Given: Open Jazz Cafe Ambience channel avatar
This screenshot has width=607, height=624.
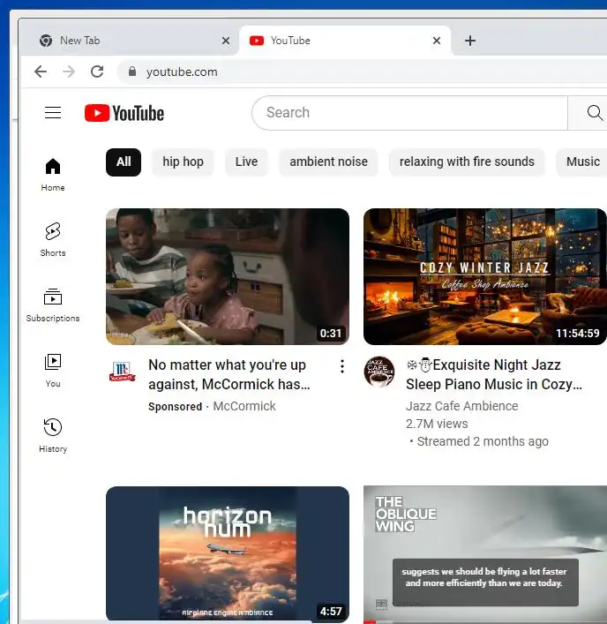Looking at the screenshot, I should click(379, 372).
